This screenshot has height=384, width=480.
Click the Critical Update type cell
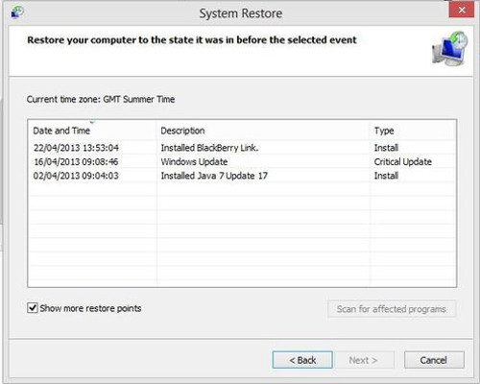coord(403,161)
